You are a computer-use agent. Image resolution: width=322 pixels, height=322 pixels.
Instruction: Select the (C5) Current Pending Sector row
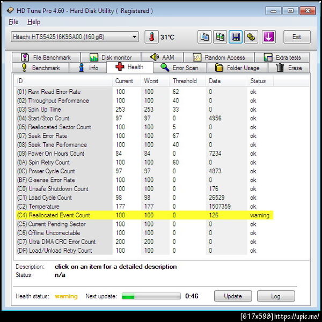(x=145, y=224)
